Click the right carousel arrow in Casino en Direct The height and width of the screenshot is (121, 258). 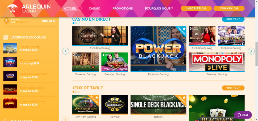click(251, 51)
